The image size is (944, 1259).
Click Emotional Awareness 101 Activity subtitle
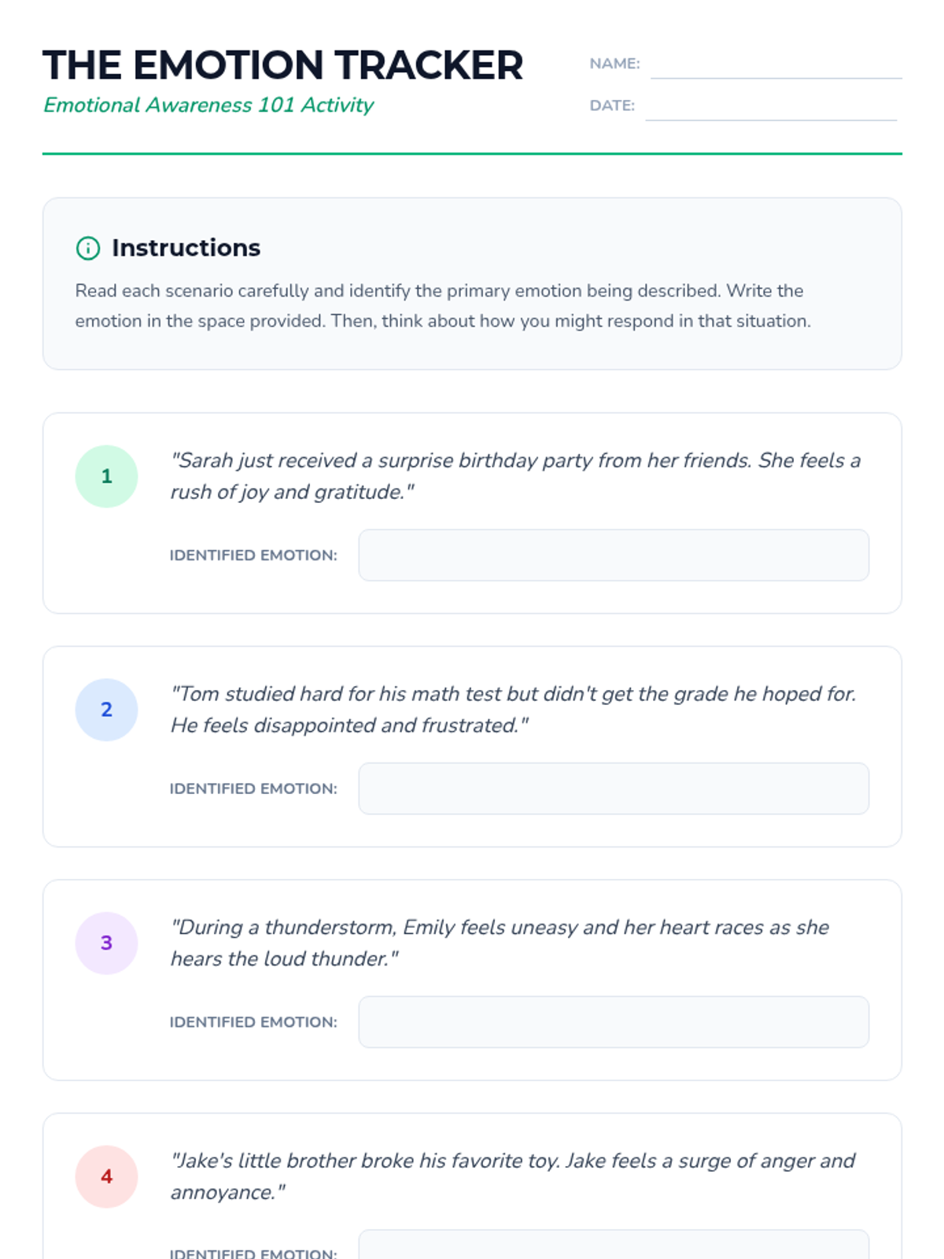pyautogui.click(x=208, y=105)
